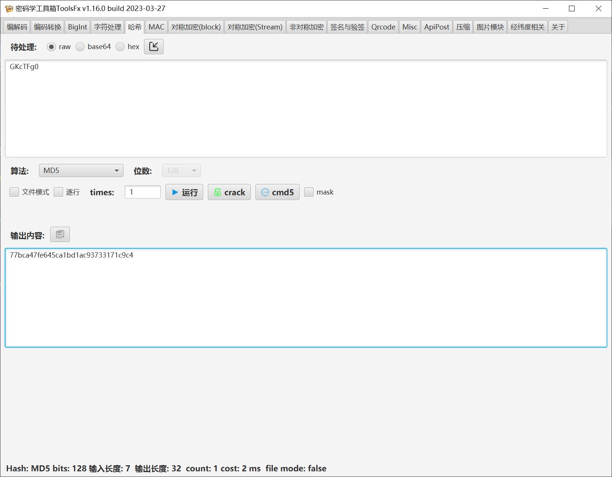Open the 对称加密(block) tab

(196, 27)
